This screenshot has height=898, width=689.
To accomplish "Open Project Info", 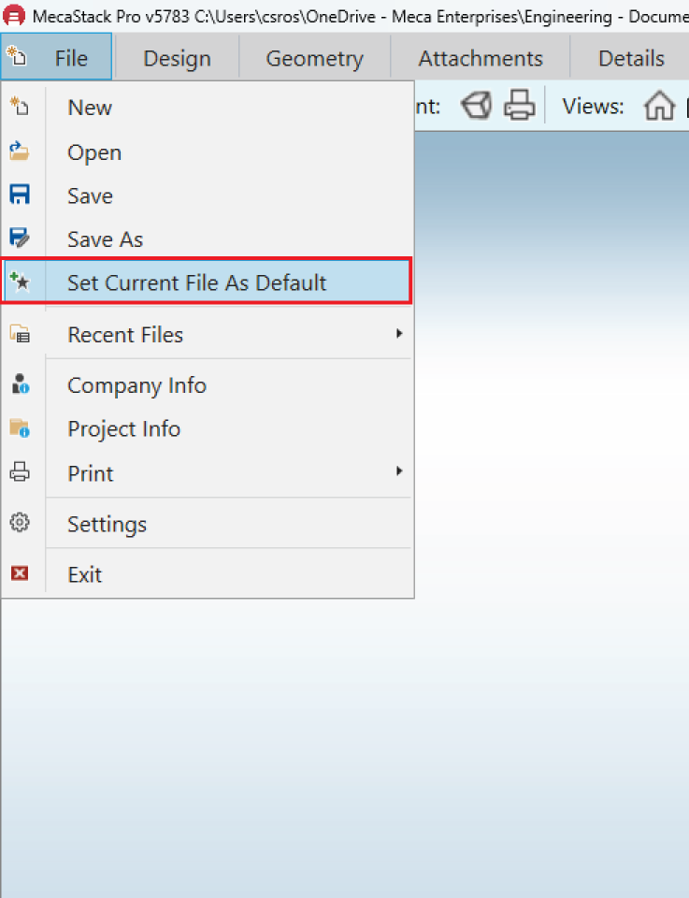I will tap(208, 429).
